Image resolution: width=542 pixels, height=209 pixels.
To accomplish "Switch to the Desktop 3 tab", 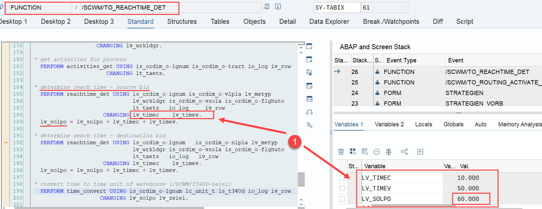I will coord(99,22).
